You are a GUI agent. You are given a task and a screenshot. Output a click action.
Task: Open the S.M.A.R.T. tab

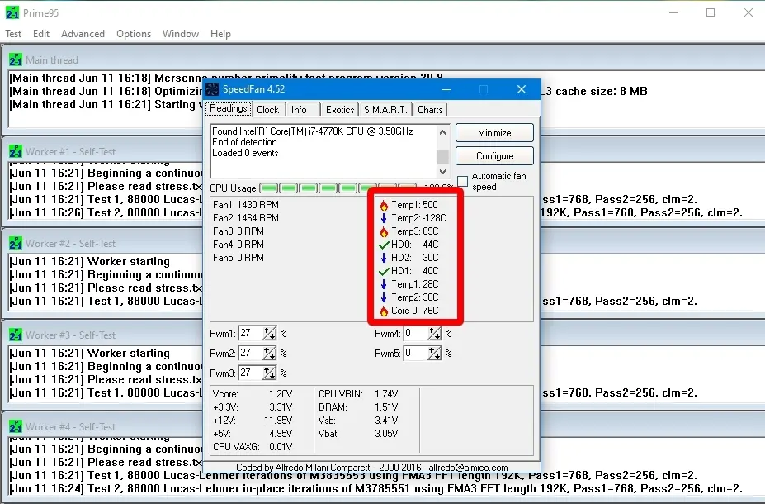[385, 110]
